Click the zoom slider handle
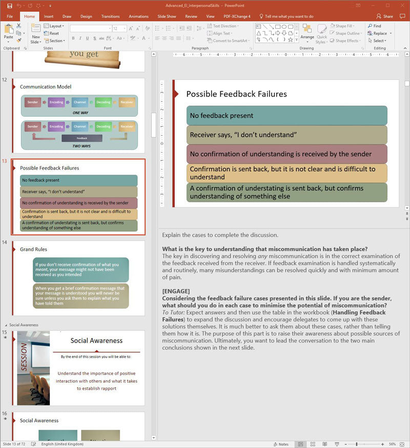The height and width of the screenshot is (448, 410). (357, 444)
